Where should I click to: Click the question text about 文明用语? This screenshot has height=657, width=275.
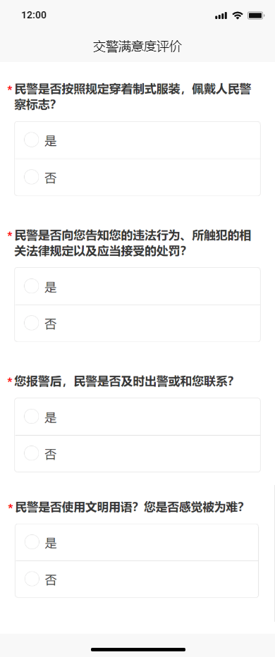click(x=130, y=508)
